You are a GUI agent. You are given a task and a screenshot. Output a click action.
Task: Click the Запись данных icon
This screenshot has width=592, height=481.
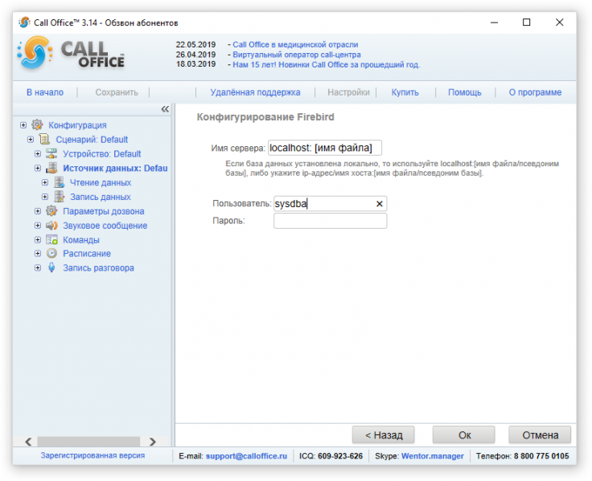59,197
